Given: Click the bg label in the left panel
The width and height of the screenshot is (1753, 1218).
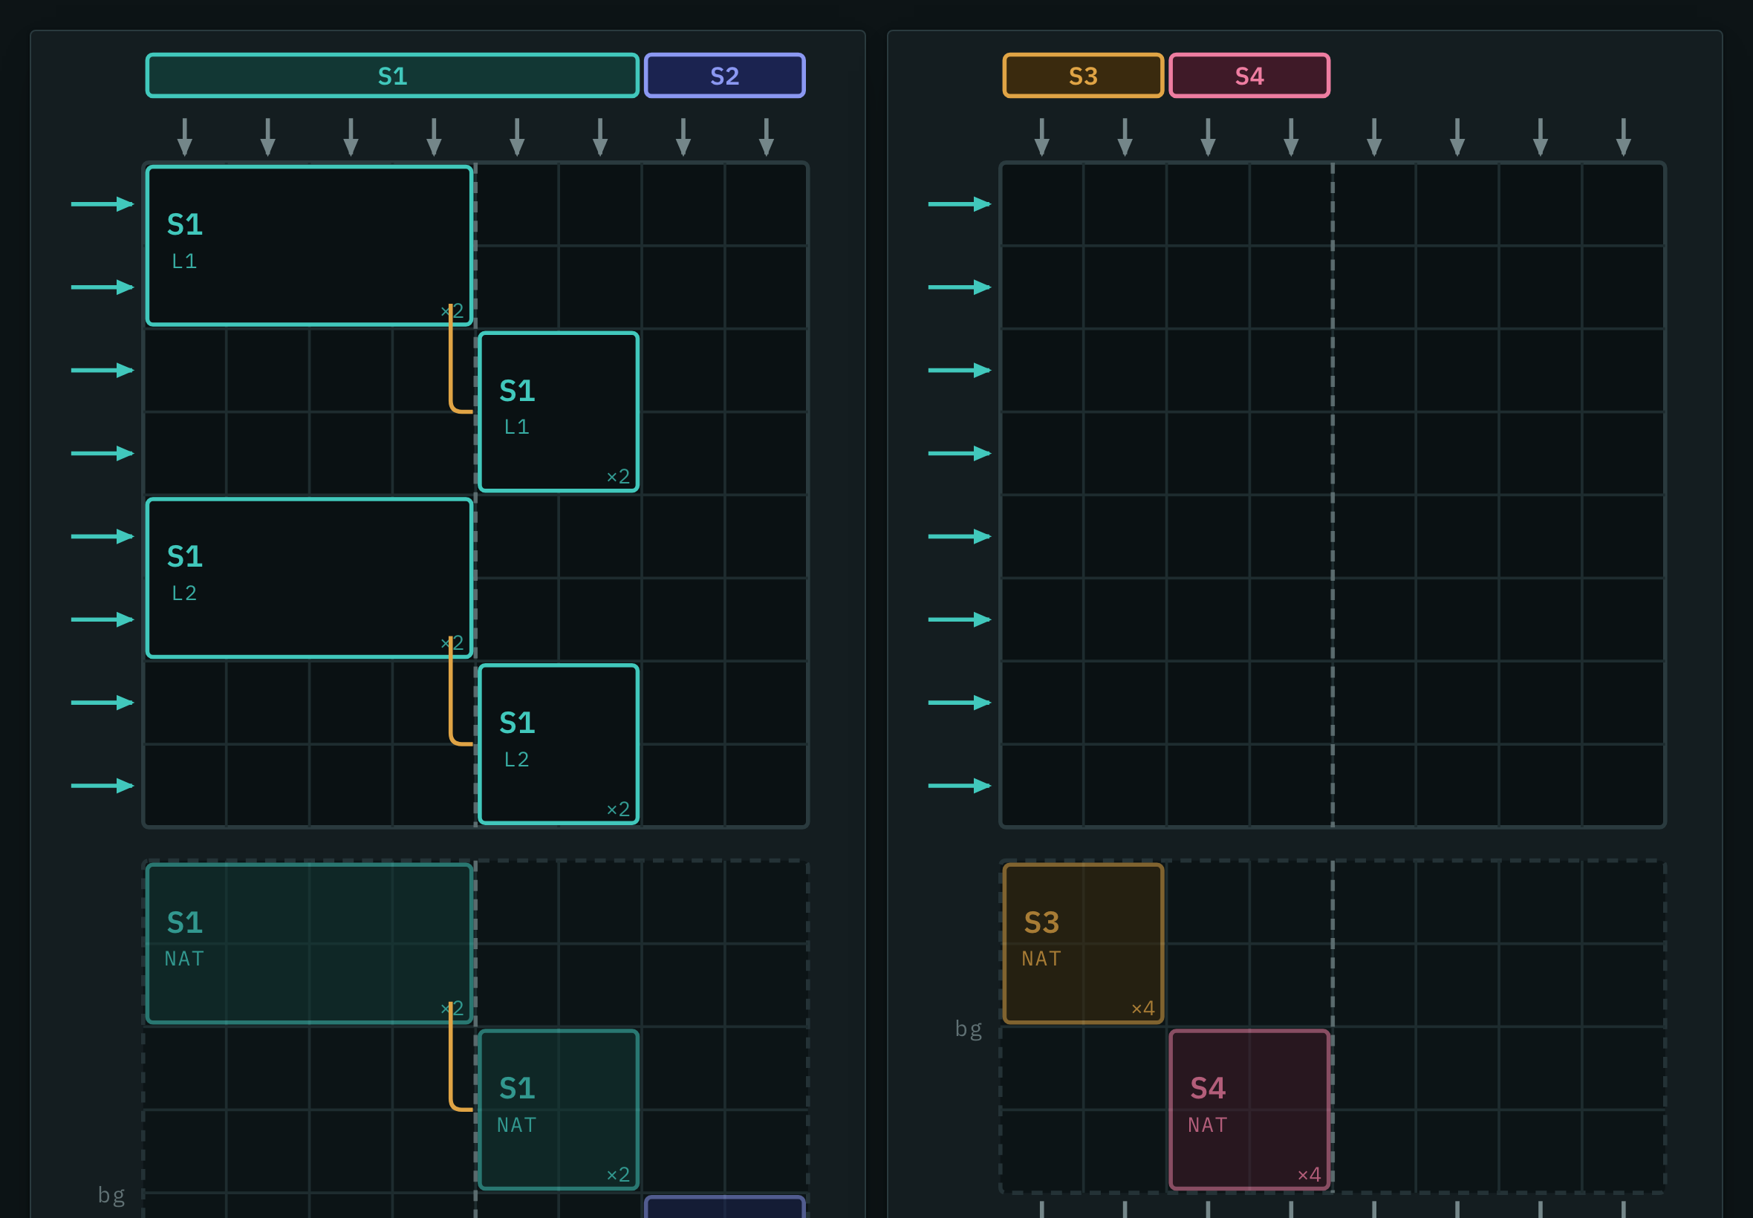Looking at the screenshot, I should [x=111, y=1194].
